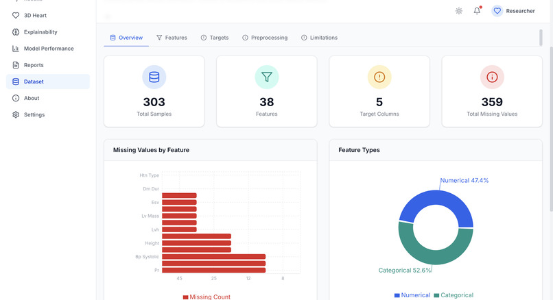
Task: Click the funnel icon on Features tab
Action: pos(159,38)
